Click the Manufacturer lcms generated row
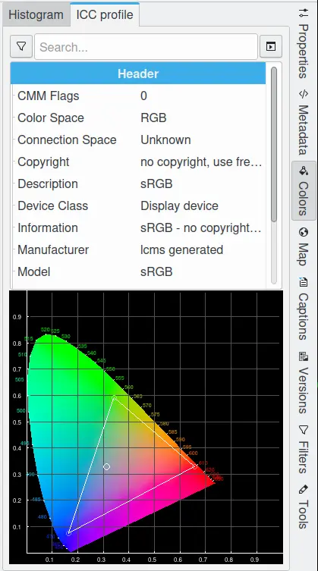The height and width of the screenshot is (571, 318). (x=138, y=249)
